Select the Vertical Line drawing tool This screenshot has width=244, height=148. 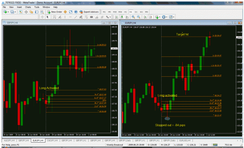pos(65,17)
